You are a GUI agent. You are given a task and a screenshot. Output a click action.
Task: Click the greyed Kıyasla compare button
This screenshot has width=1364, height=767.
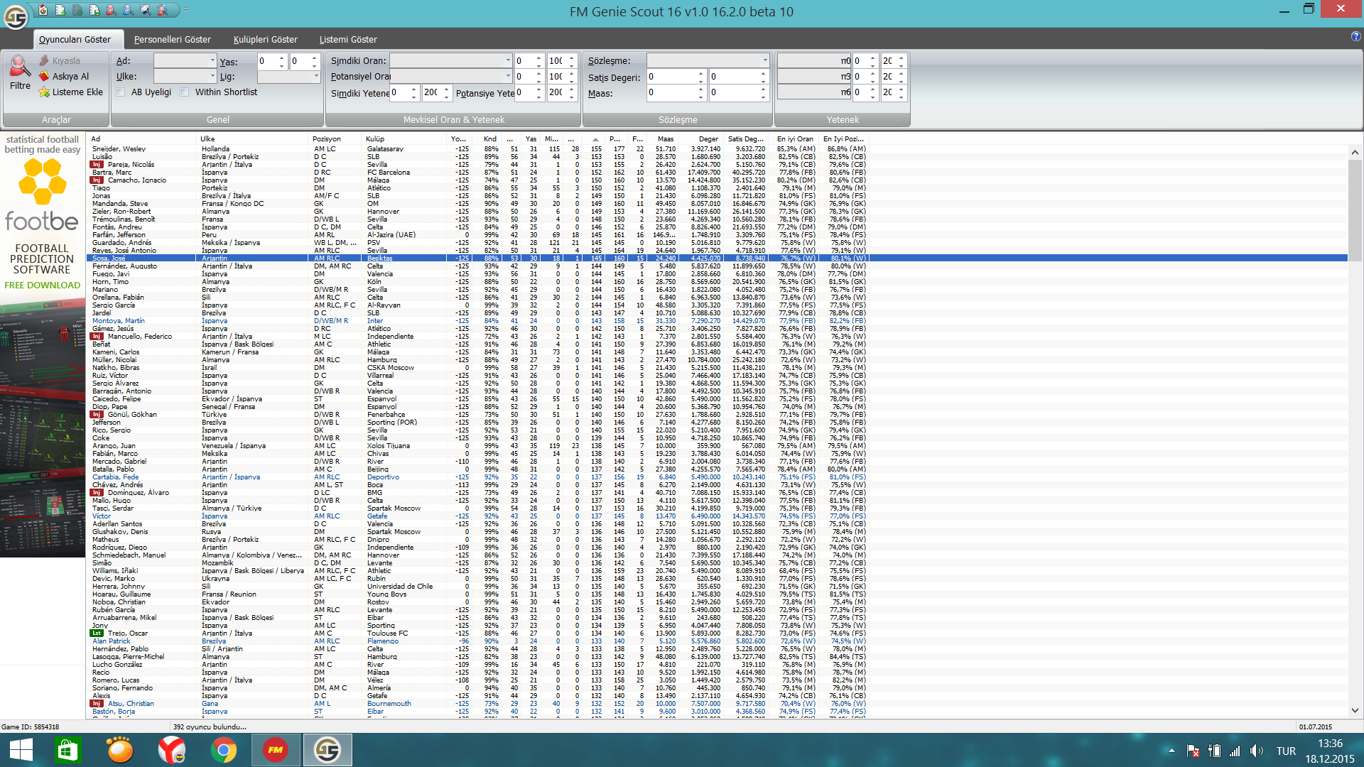[x=60, y=60]
